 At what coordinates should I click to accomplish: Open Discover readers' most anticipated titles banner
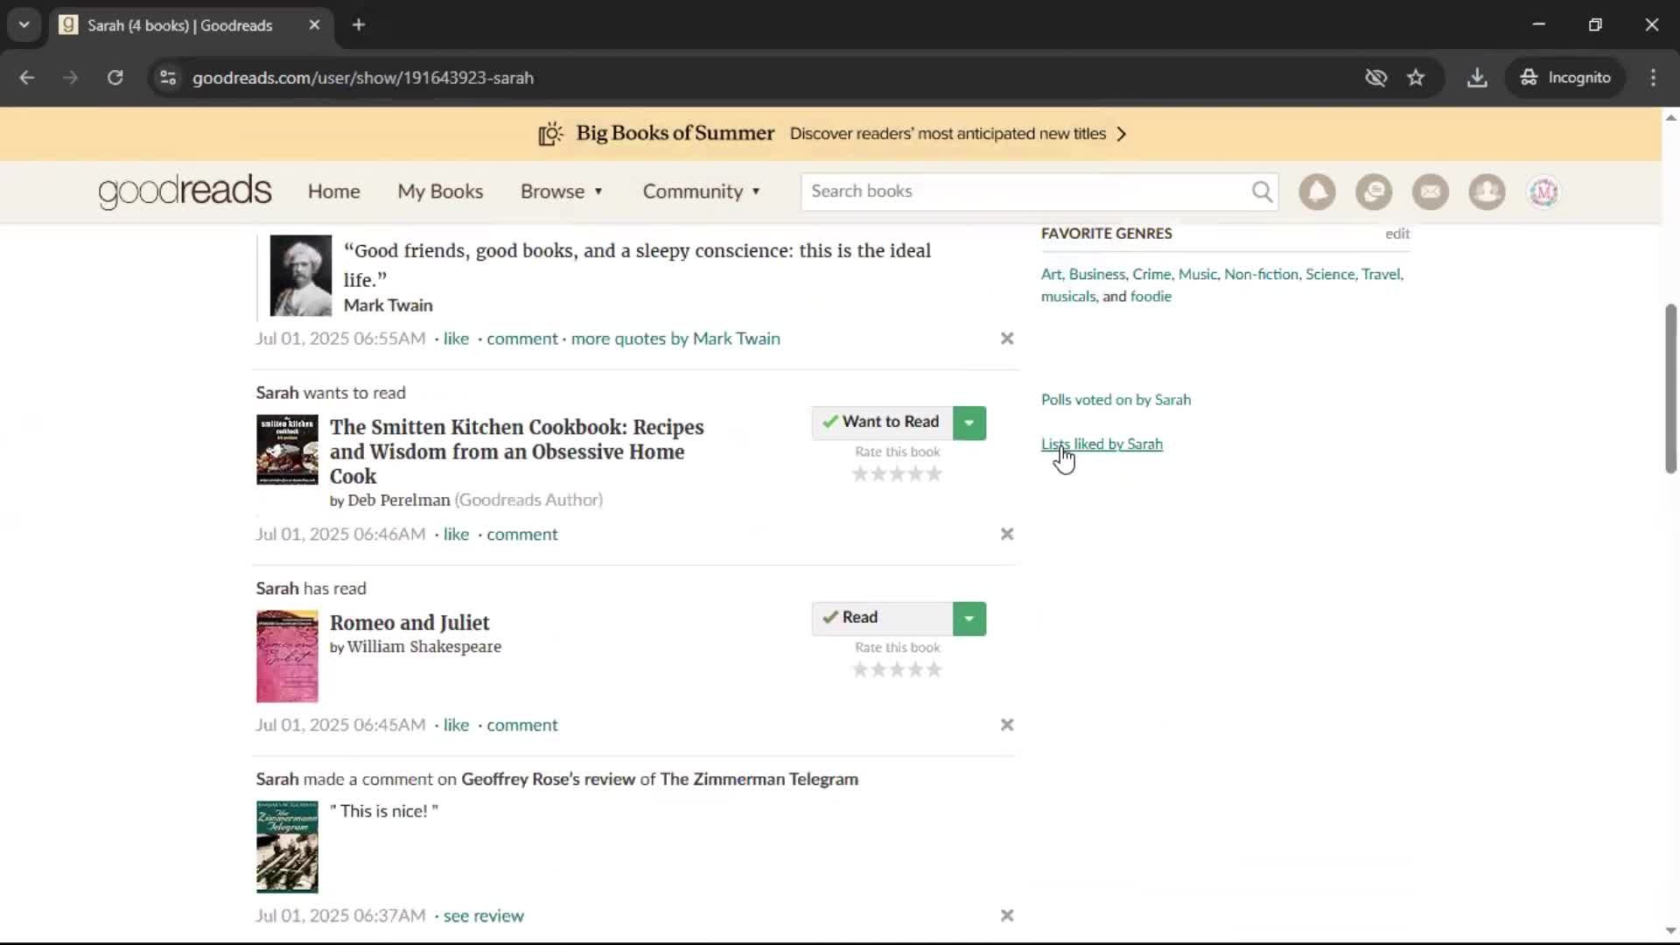click(x=948, y=134)
